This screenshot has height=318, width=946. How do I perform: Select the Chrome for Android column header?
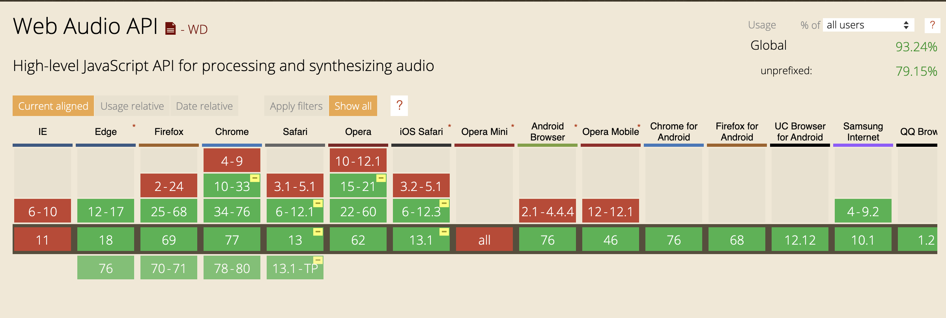coord(674,132)
